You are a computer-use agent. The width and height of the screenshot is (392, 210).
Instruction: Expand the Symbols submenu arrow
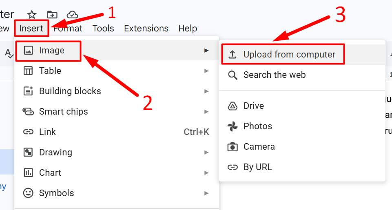(x=206, y=193)
